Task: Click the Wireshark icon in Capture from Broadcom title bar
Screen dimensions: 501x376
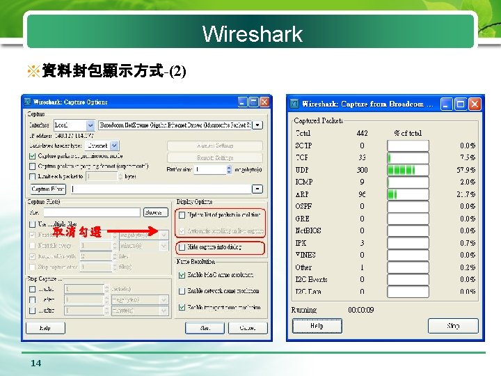Action: pos(294,104)
